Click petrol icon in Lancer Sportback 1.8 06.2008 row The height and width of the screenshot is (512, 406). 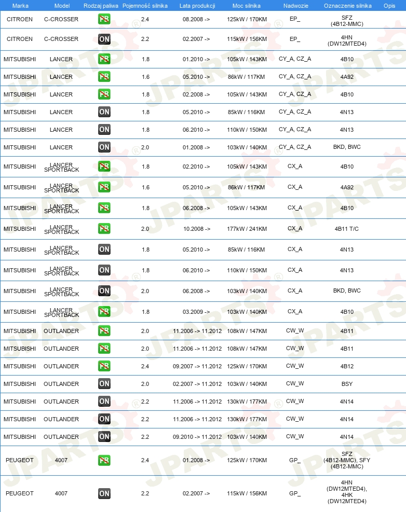click(104, 208)
